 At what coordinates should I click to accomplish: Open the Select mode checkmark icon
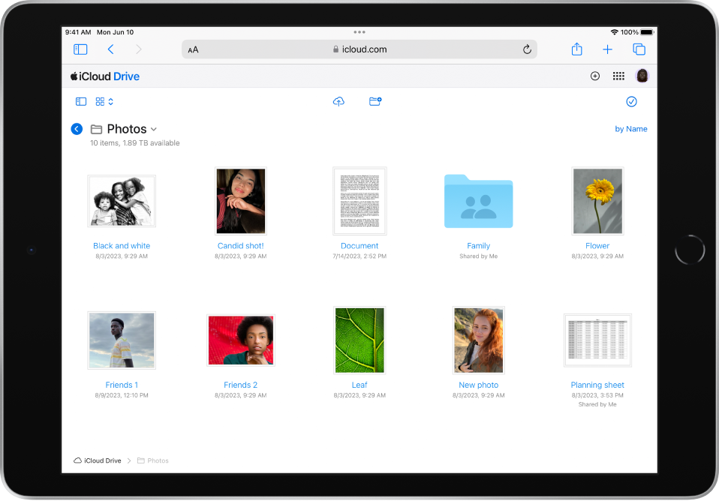click(x=631, y=101)
